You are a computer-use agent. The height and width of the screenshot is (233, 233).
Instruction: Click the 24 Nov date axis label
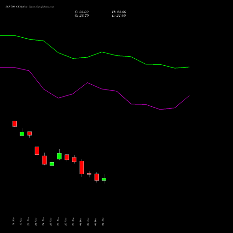[43, 221]
